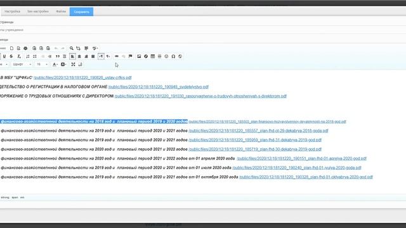Open the background color picker
Viewport: 406px width, 228px height.
pos(63,65)
